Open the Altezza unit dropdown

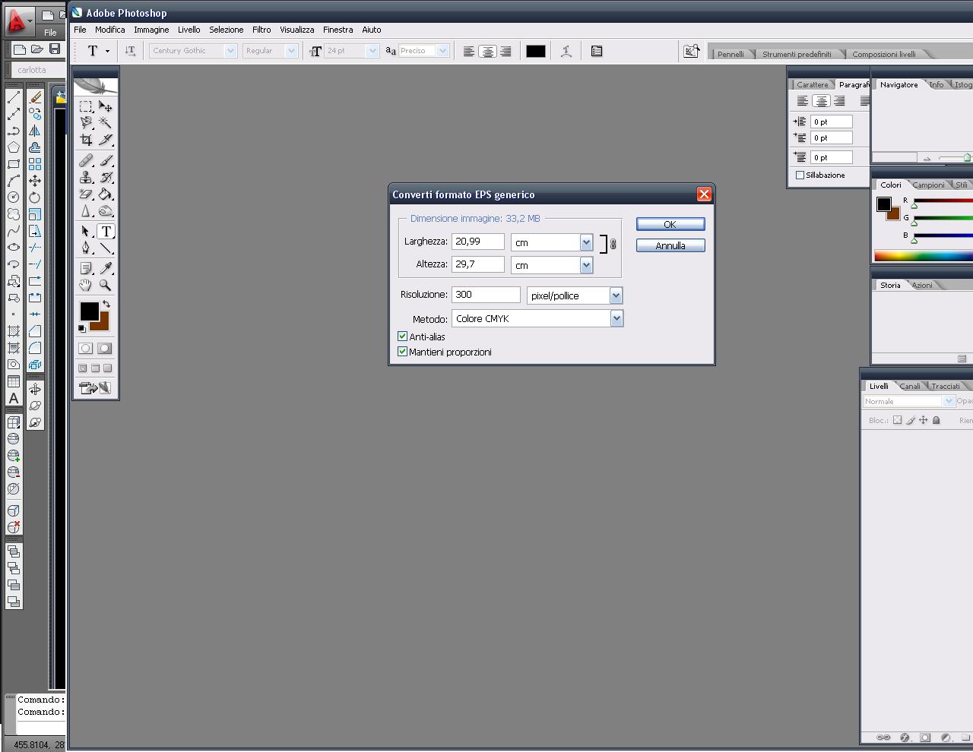point(586,265)
